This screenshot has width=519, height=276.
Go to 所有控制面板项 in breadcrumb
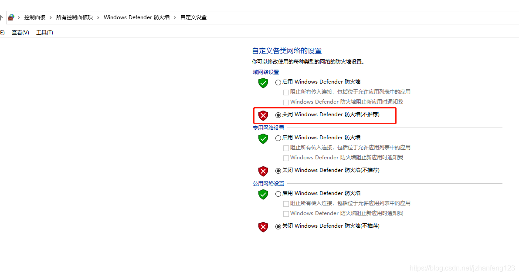[75, 17]
